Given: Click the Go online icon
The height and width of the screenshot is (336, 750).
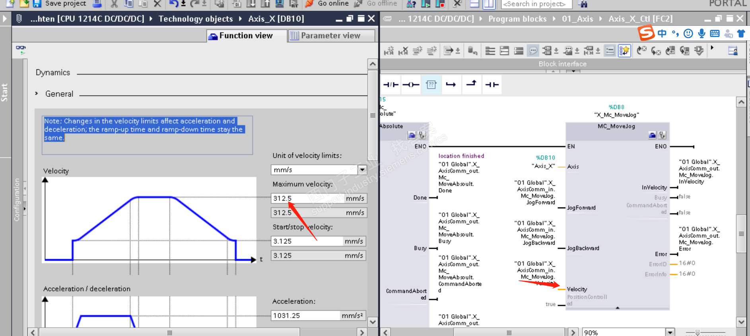Looking at the screenshot, I should click(x=309, y=4).
